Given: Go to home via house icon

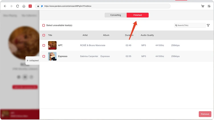Looking at the screenshot, I should (x=24, y=6).
